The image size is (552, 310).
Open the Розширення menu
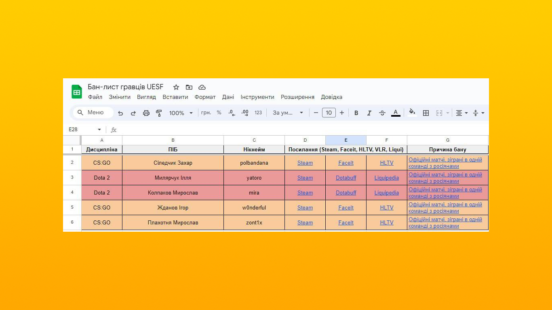click(297, 97)
